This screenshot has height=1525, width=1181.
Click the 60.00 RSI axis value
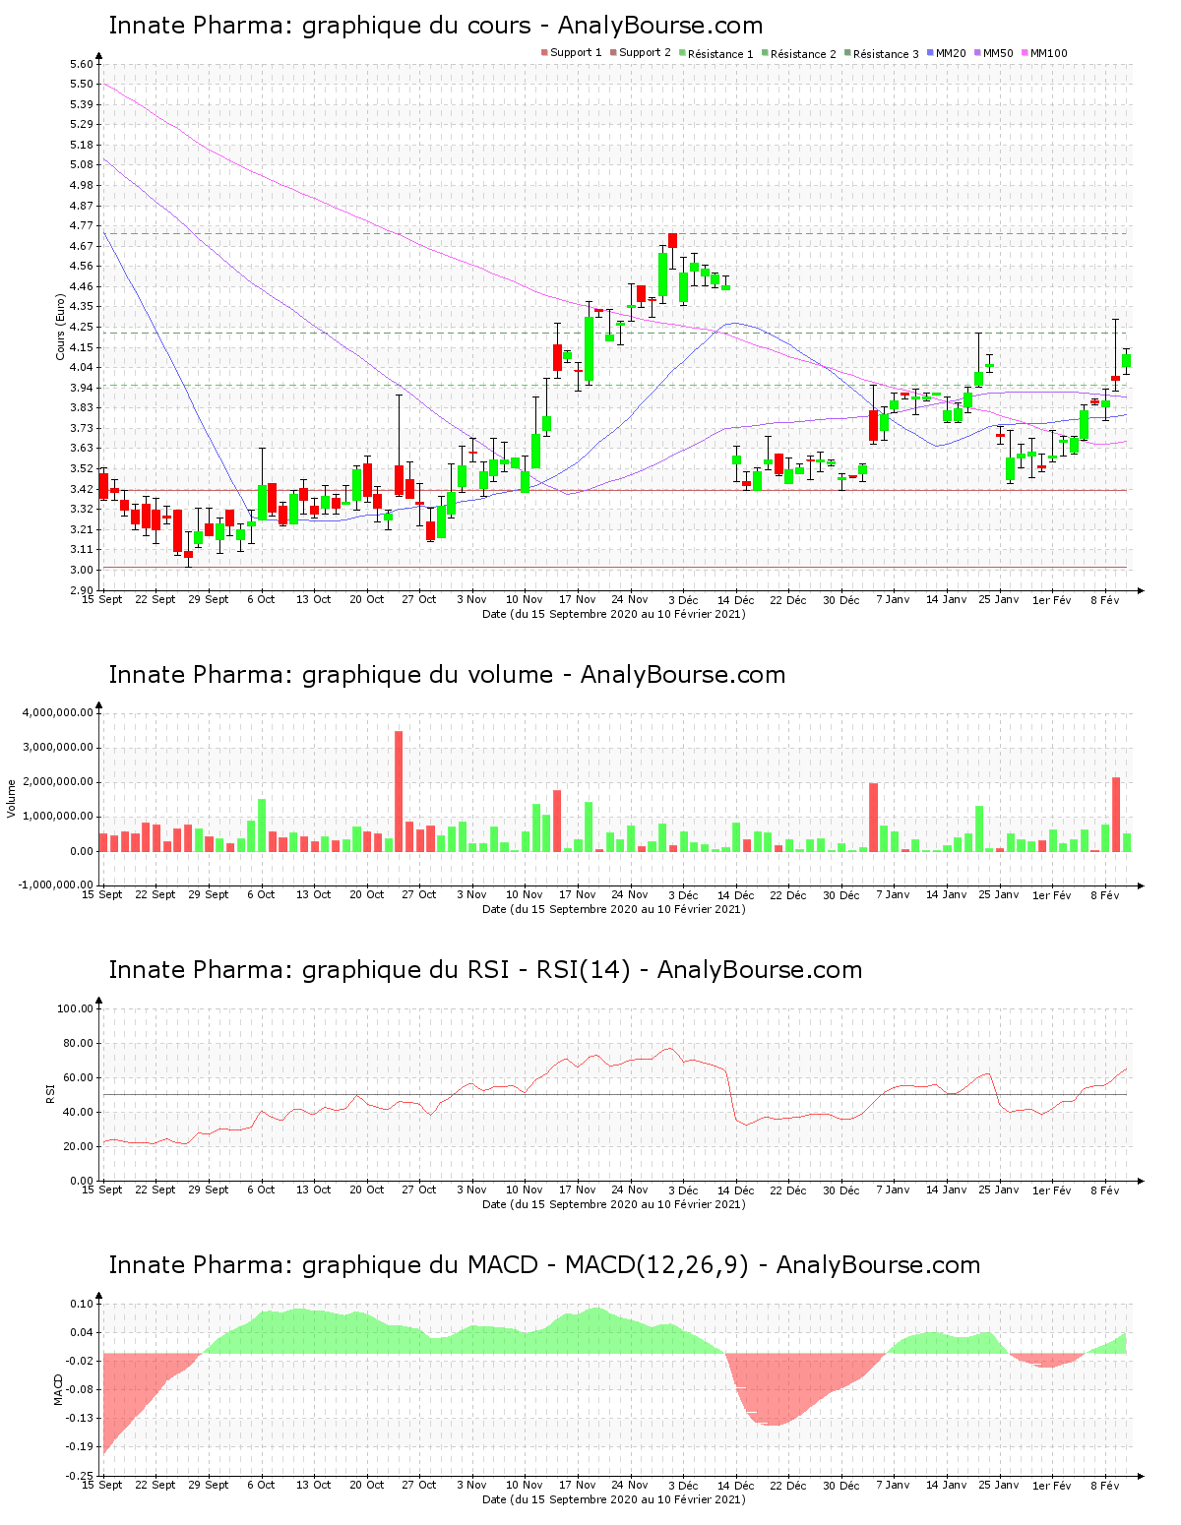point(79,1077)
